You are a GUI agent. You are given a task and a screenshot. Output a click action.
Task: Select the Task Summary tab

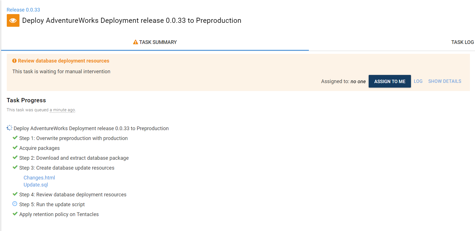click(158, 42)
